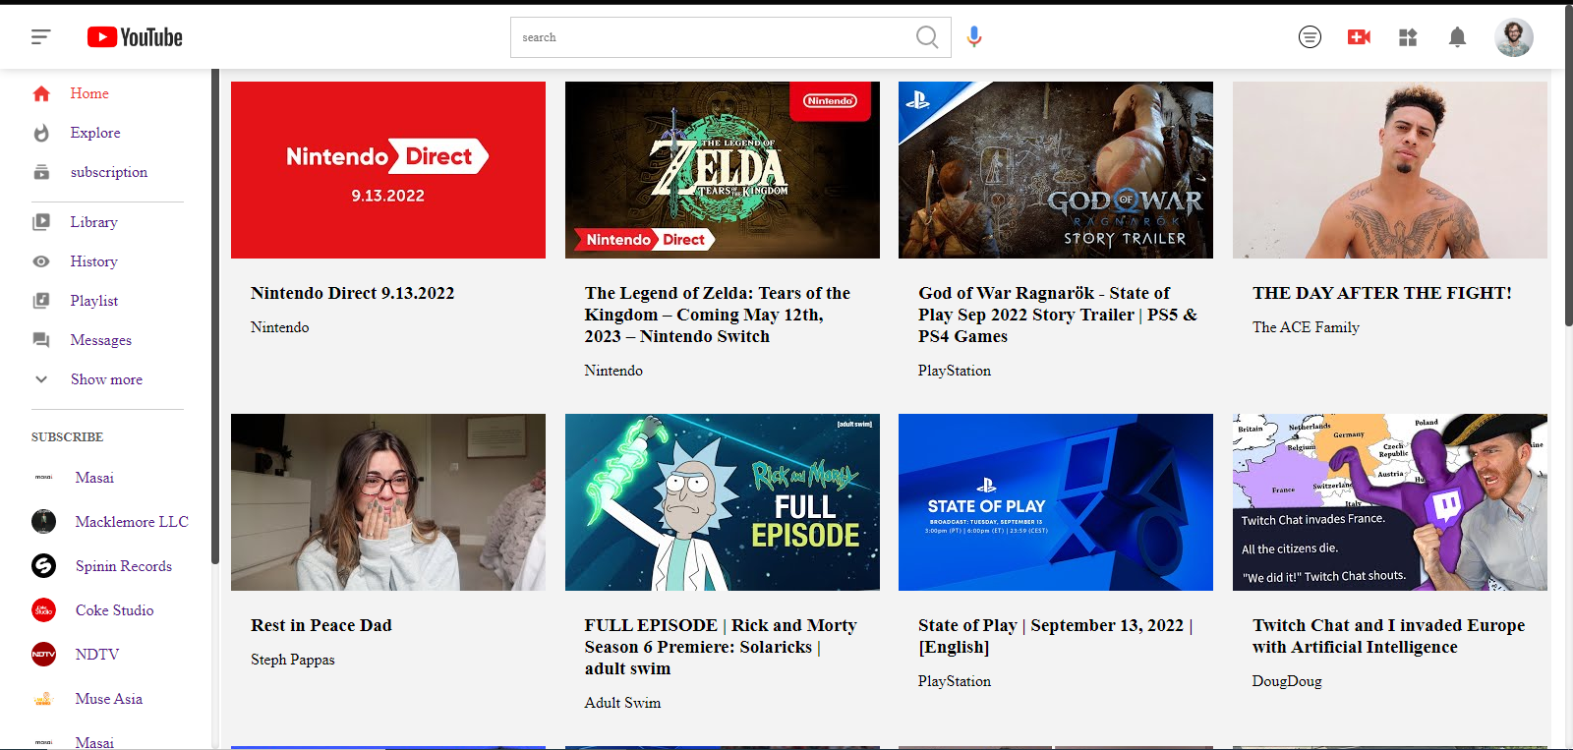The height and width of the screenshot is (750, 1573).
Task: Open Coke Studio subscription
Action: (114, 609)
